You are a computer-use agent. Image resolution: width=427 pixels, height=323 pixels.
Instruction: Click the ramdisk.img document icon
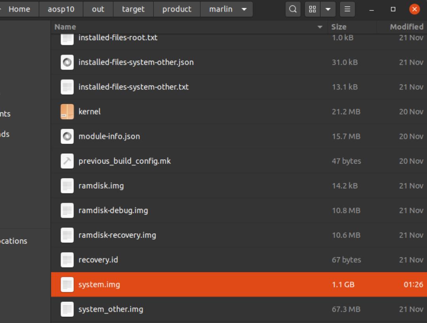pos(67,186)
